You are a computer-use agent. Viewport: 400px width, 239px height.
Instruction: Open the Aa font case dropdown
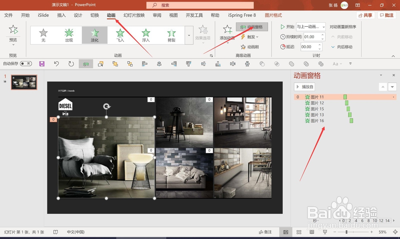[337, 64]
